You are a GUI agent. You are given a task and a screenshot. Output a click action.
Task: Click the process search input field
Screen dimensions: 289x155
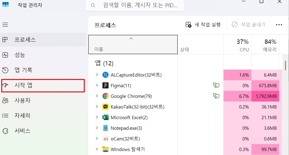coord(135,5)
